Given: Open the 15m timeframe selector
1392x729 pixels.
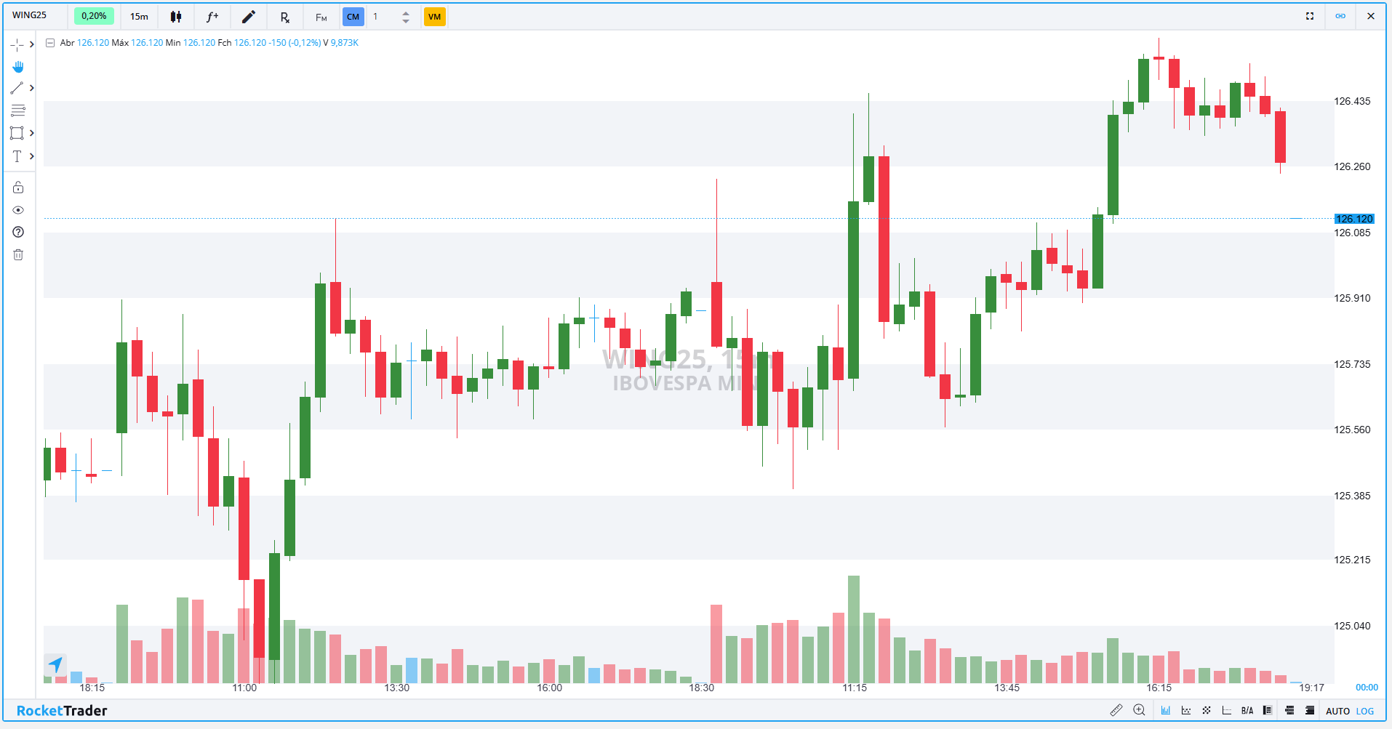Looking at the screenshot, I should coord(139,17).
